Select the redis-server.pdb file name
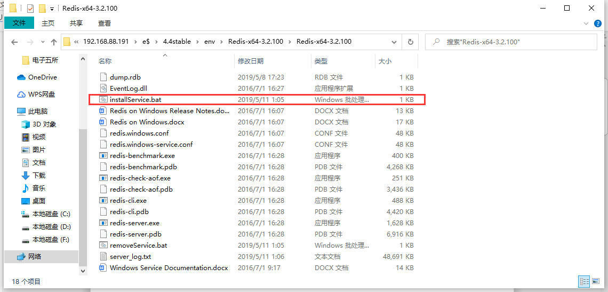 tap(135, 234)
